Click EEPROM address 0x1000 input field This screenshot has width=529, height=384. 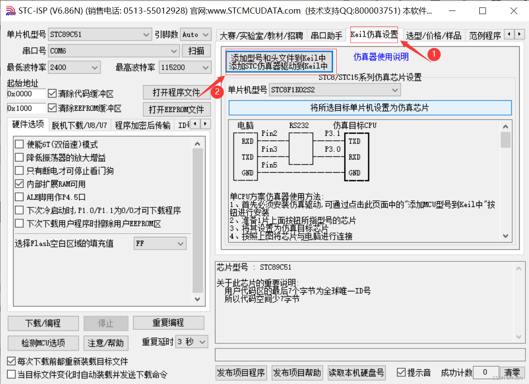[26, 108]
